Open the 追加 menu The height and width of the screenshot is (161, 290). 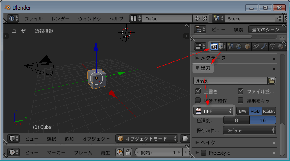tap(69, 139)
